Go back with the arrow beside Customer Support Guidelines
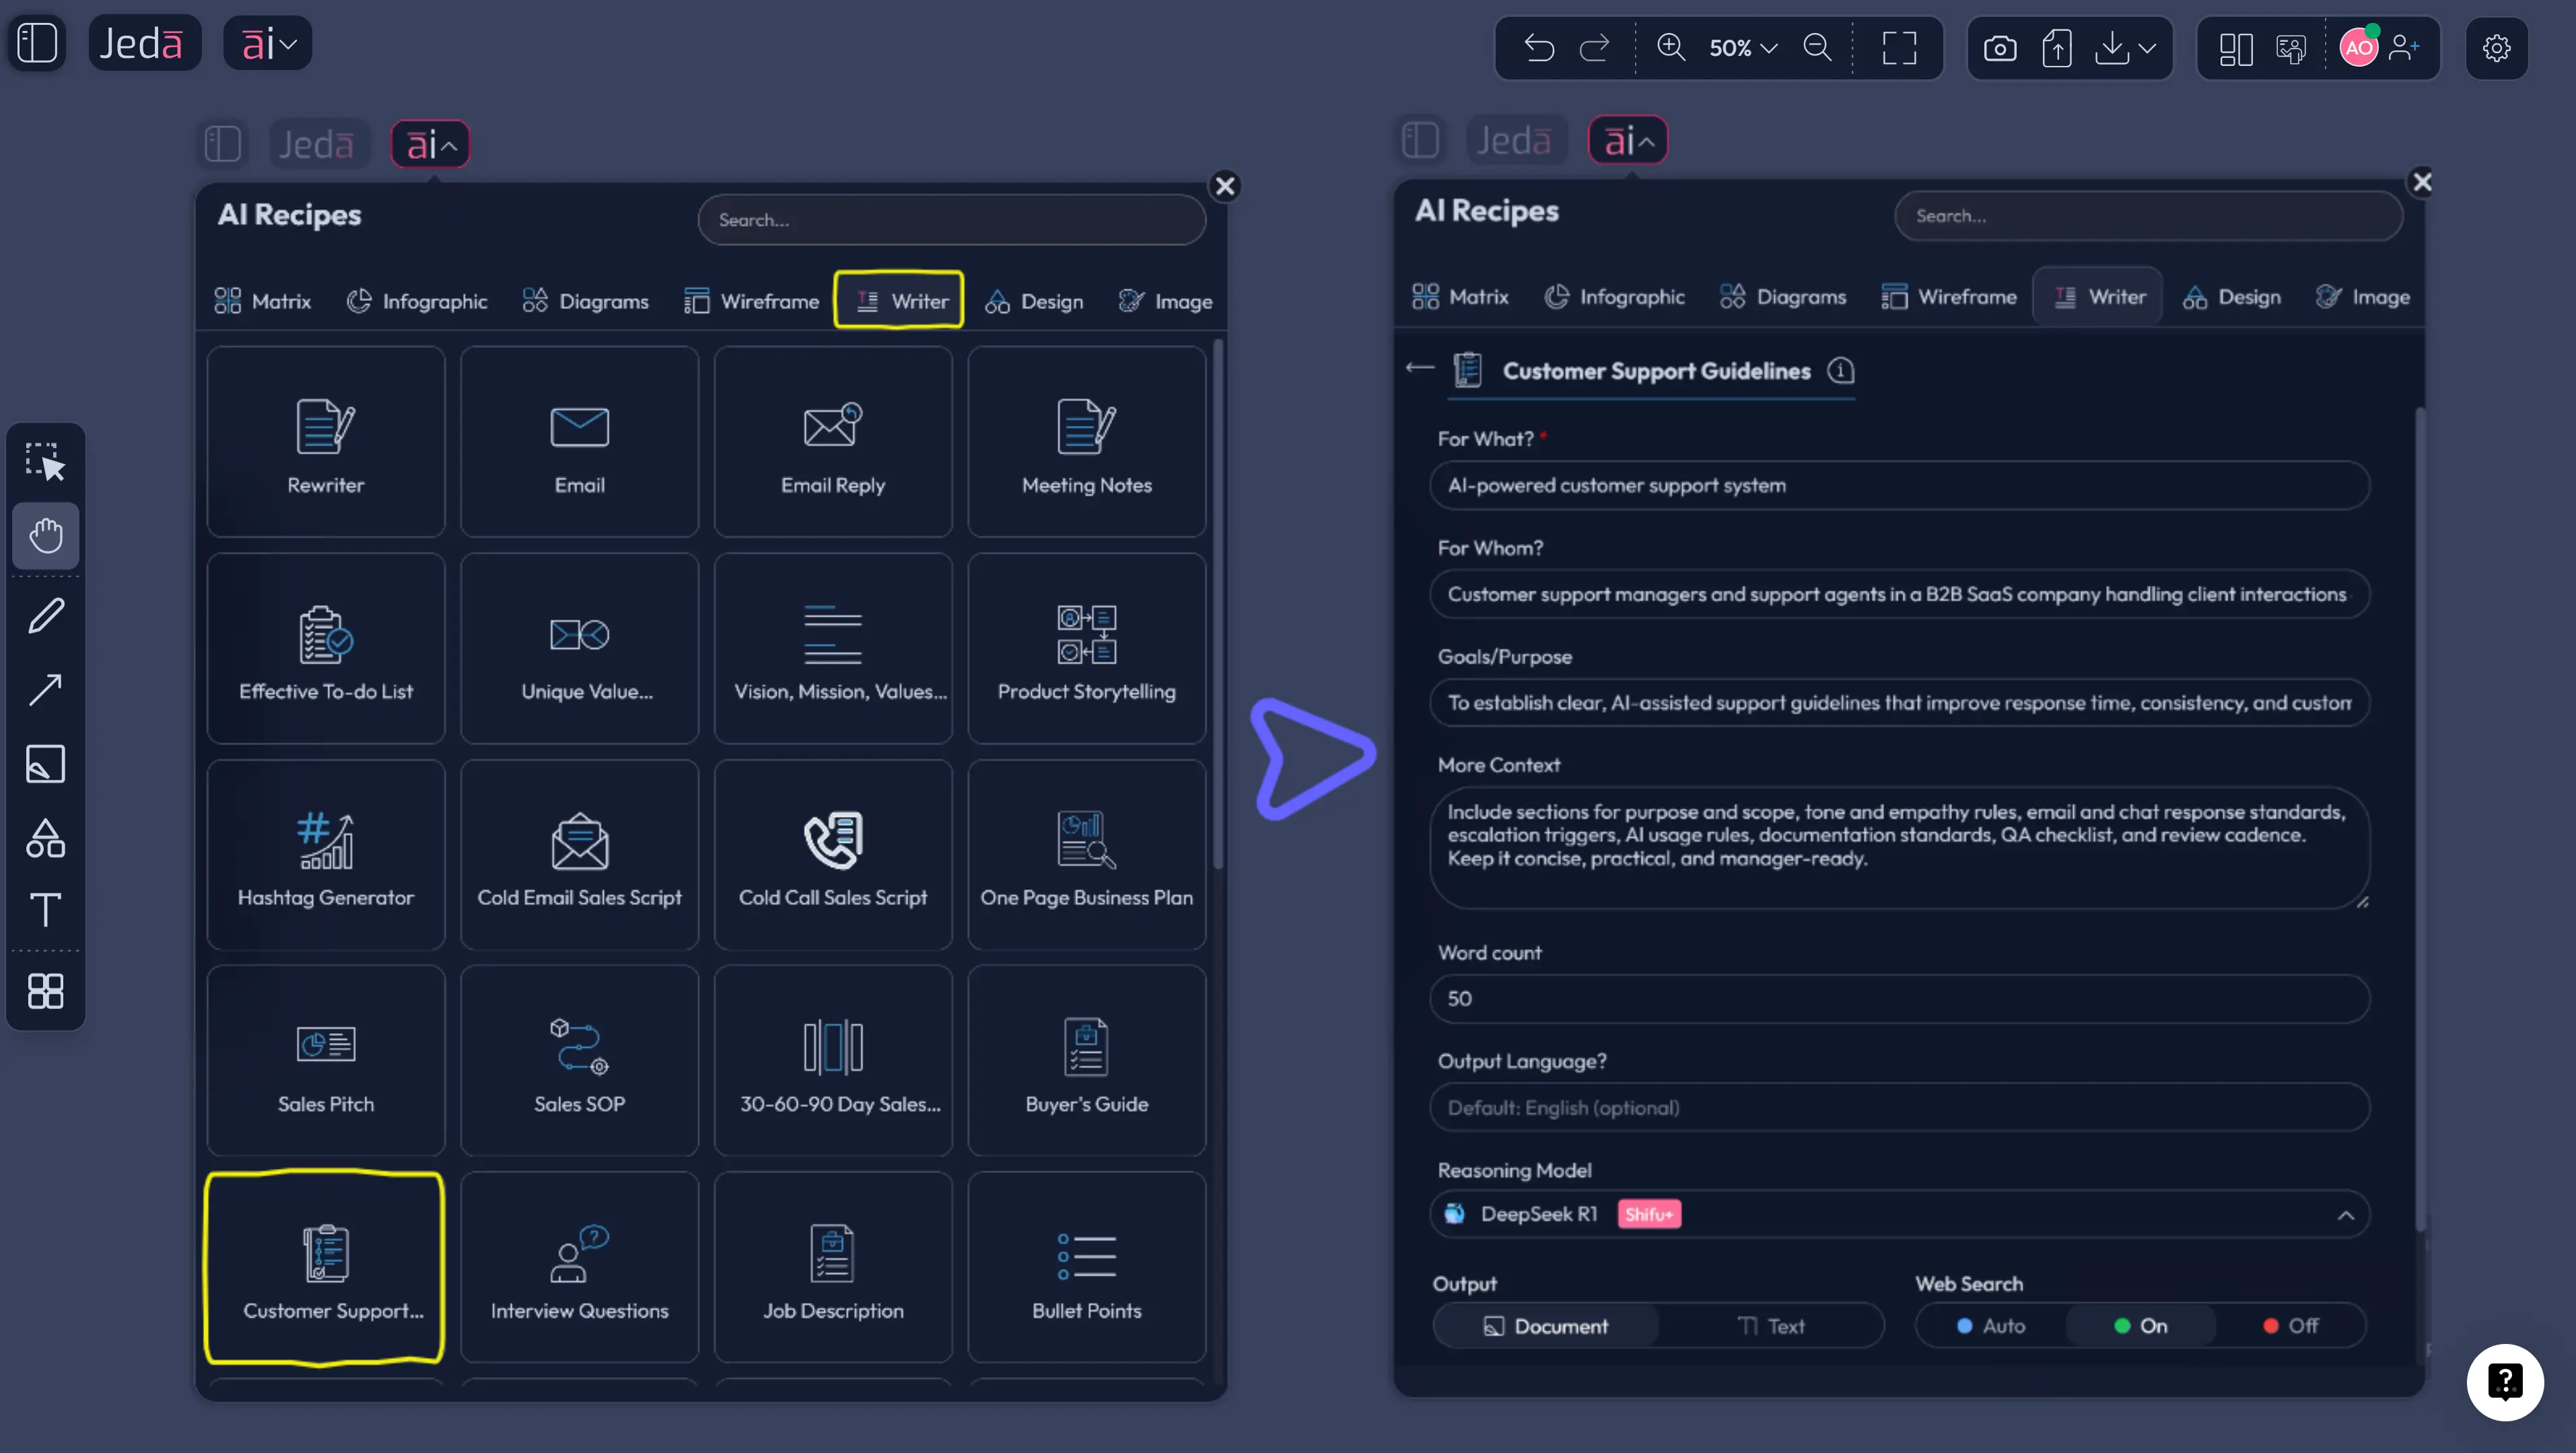The height and width of the screenshot is (1453, 2576). coord(1420,368)
